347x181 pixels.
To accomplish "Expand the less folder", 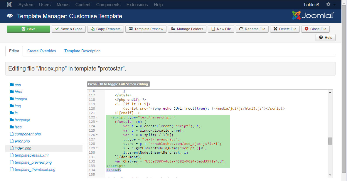I will pos(16,127).
